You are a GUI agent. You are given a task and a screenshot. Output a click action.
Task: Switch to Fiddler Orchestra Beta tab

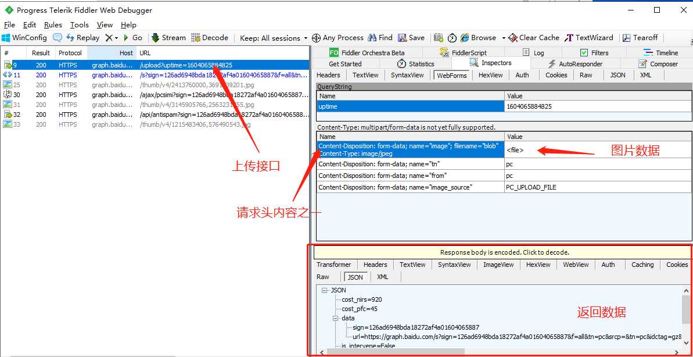point(367,53)
